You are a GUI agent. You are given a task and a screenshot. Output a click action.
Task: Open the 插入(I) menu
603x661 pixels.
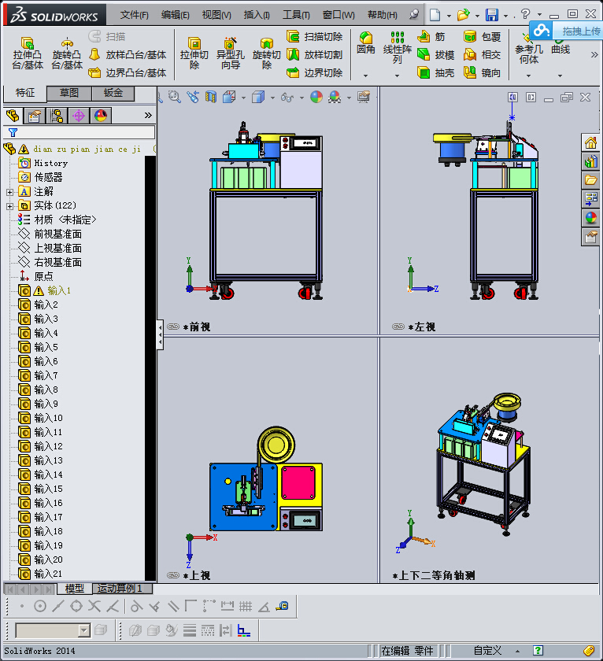(x=257, y=15)
